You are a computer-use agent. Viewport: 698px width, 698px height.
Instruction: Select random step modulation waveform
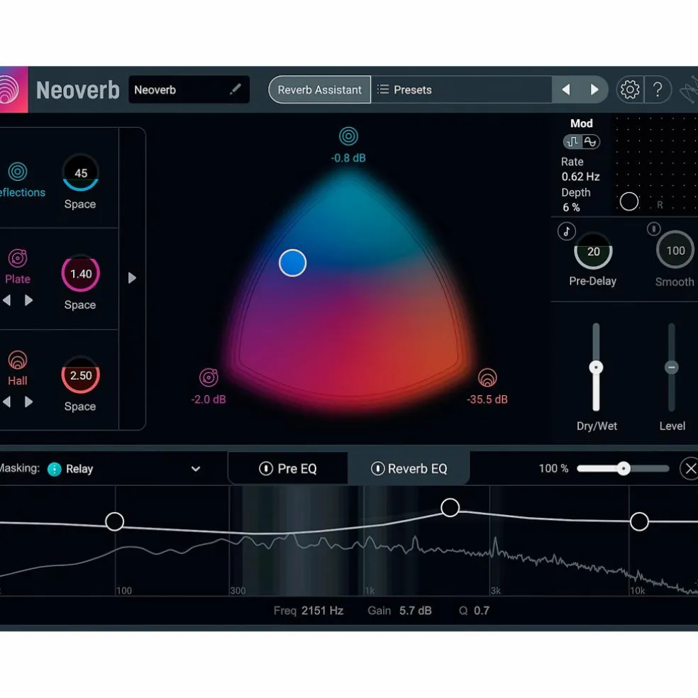(573, 142)
